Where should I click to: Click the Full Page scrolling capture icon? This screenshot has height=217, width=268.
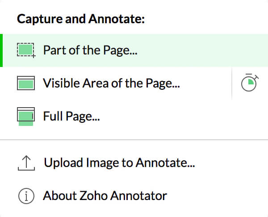click(x=26, y=117)
